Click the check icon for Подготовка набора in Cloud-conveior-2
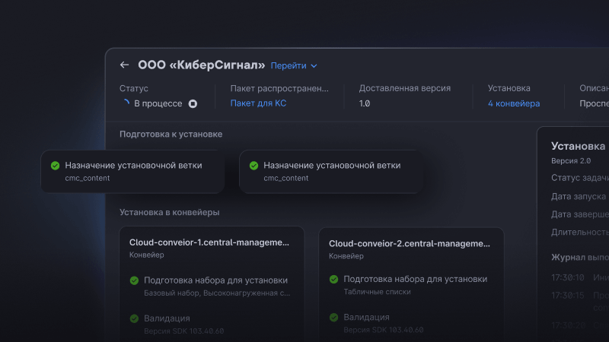 pyautogui.click(x=333, y=279)
